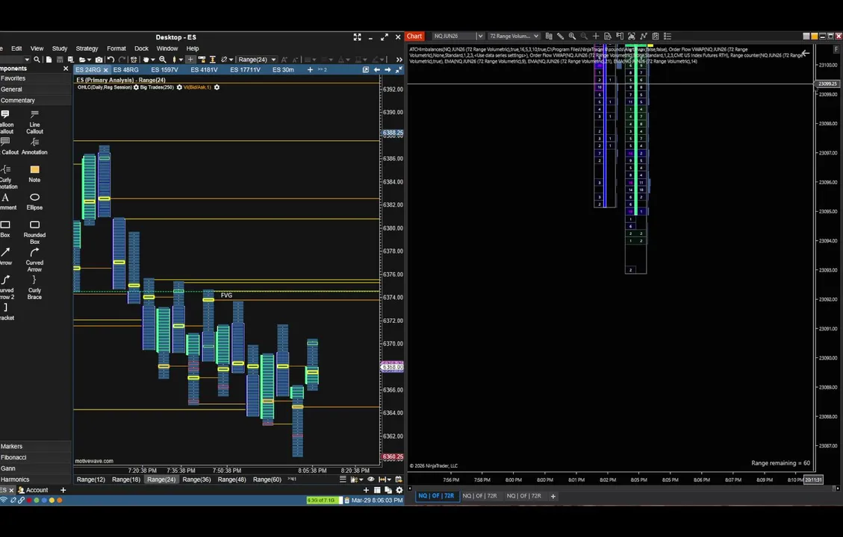Screen dimensions: 843x537
Task: Add new NinjaTrader chart tab
Action: point(553,496)
